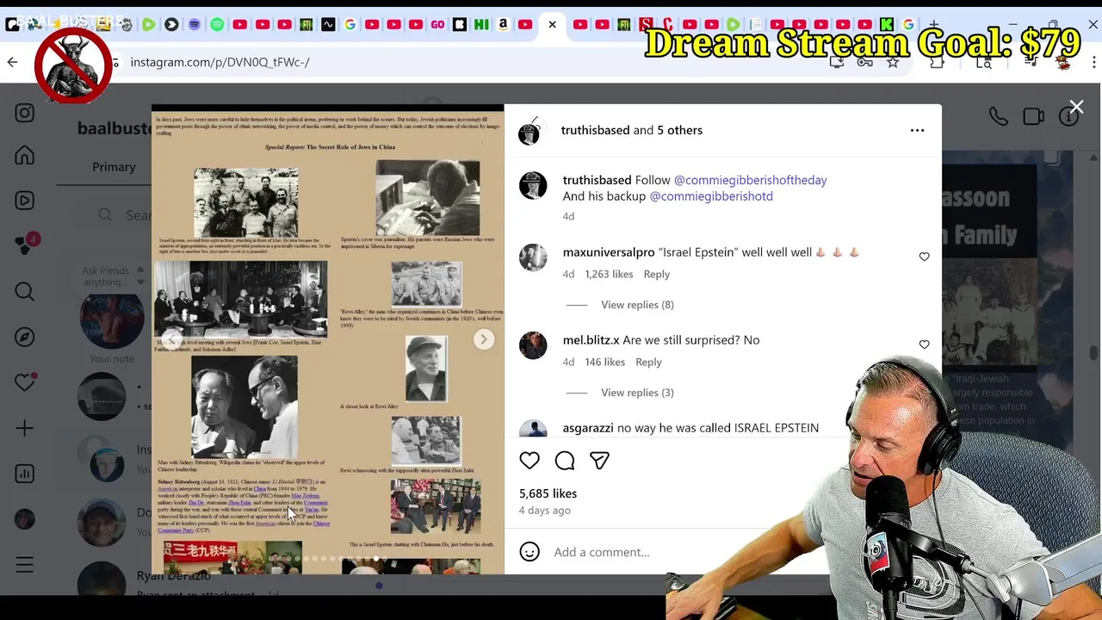Open @commiegibberishotd profile link
Screen dimensions: 1102x620
pos(711,196)
